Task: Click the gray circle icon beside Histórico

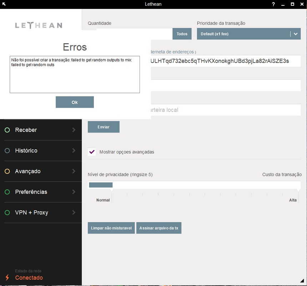Action: click(x=7, y=151)
